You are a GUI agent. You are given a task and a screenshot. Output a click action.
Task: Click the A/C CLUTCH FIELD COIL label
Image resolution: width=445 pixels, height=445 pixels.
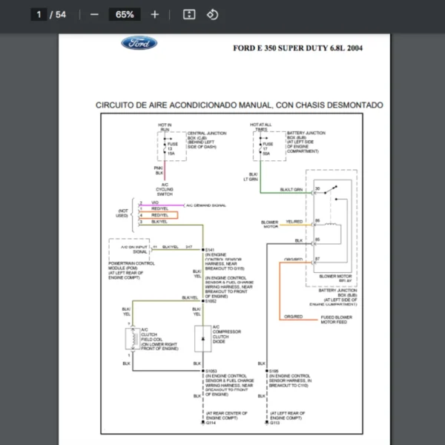(x=159, y=339)
